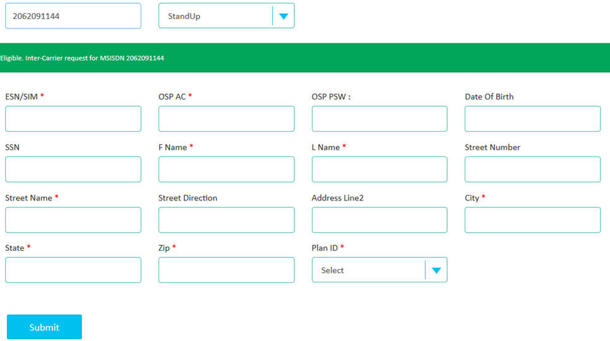Focus the Zip input field
Viewport: 610px width, 341px height.
(x=227, y=270)
